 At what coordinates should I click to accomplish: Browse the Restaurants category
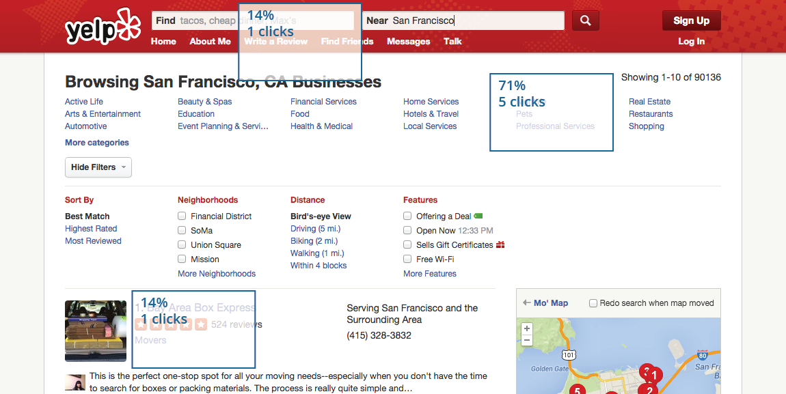click(651, 114)
